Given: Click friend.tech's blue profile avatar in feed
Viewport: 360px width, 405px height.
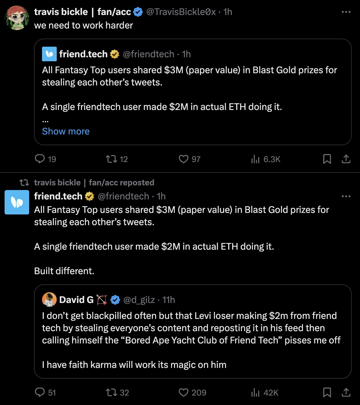Looking at the screenshot, I should click(x=17, y=202).
